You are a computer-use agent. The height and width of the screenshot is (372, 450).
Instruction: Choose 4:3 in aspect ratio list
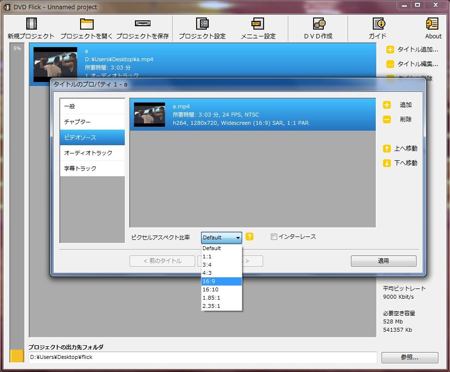pyautogui.click(x=221, y=273)
